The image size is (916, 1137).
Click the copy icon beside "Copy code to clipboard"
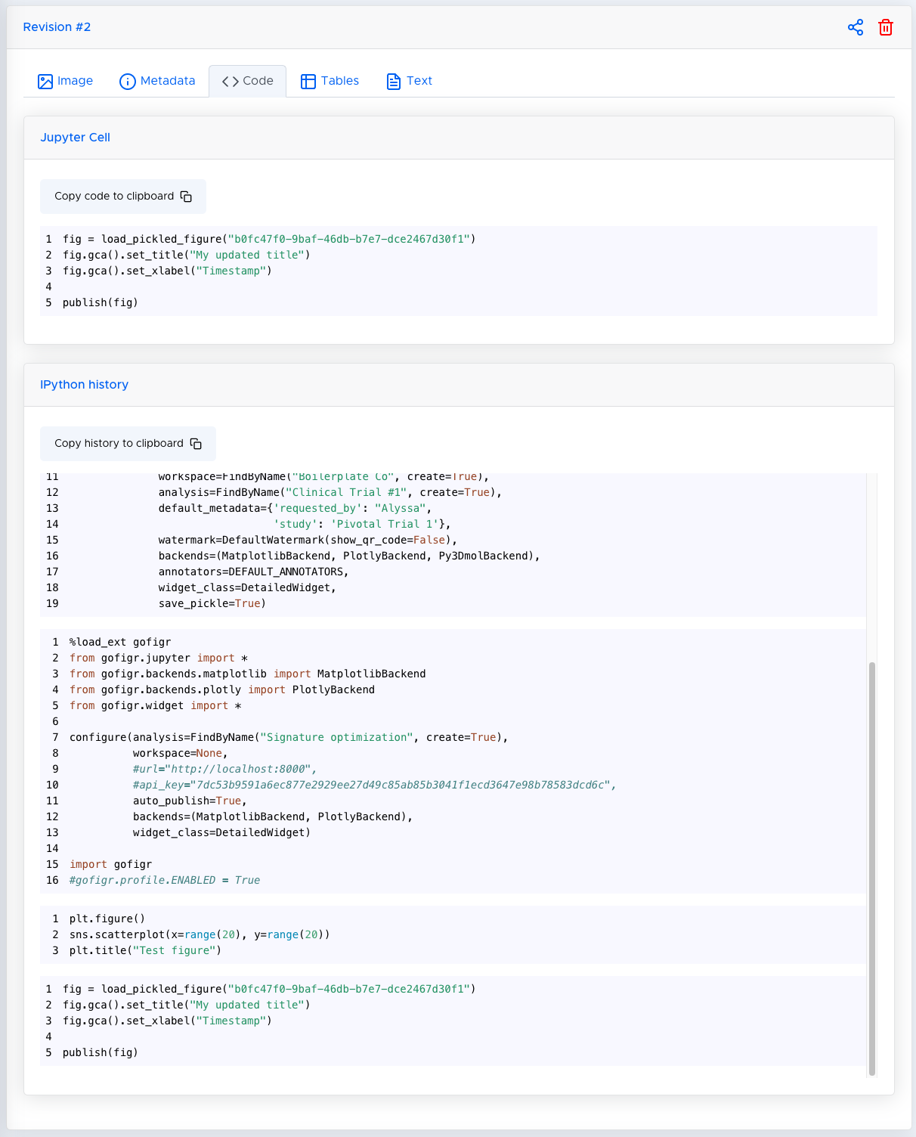point(186,197)
